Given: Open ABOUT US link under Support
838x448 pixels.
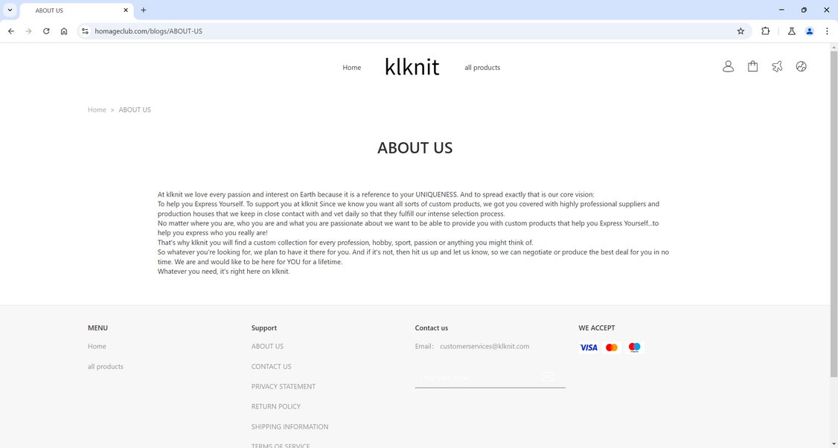Looking at the screenshot, I should coord(267,347).
